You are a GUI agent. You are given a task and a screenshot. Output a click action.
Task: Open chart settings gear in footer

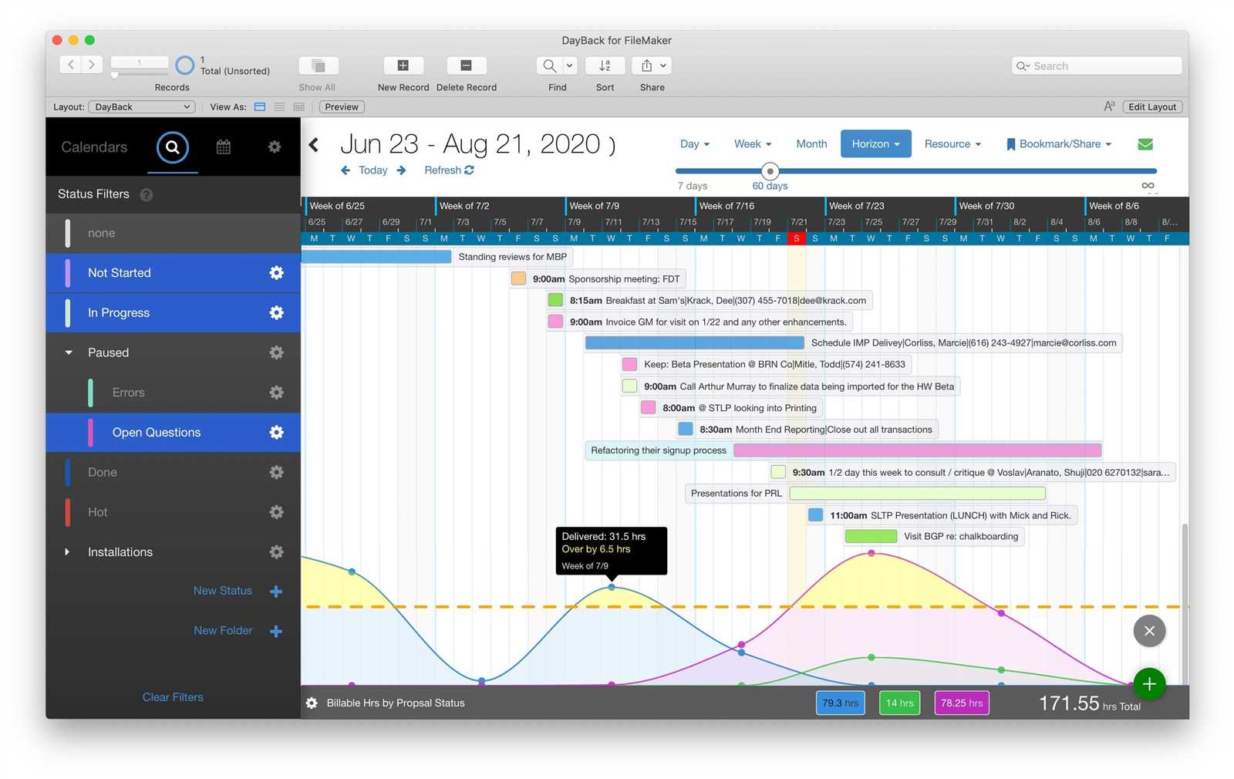(x=312, y=703)
